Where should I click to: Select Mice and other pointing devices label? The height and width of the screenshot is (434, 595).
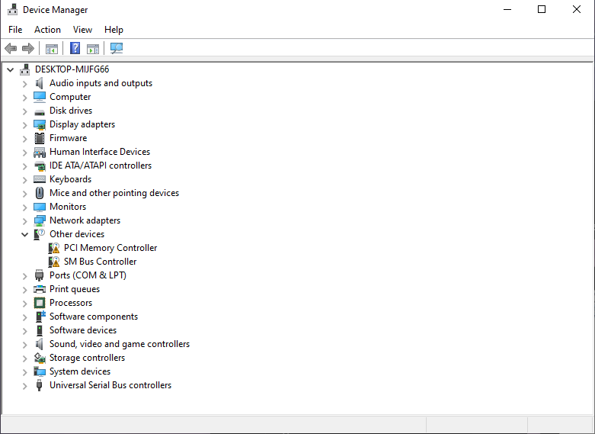pos(114,193)
